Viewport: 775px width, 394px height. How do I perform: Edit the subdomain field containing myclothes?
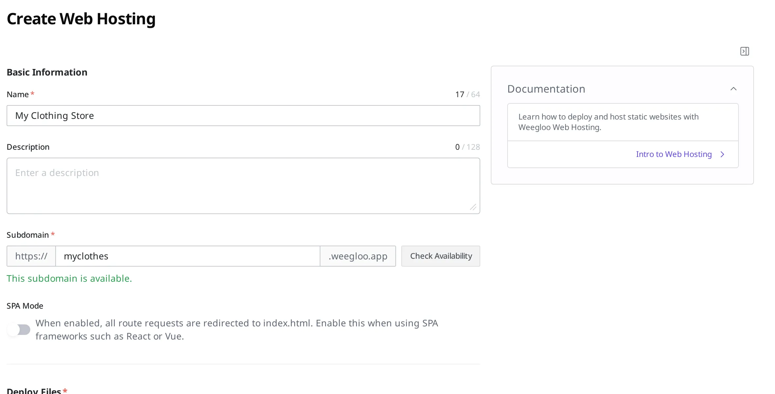coord(188,256)
